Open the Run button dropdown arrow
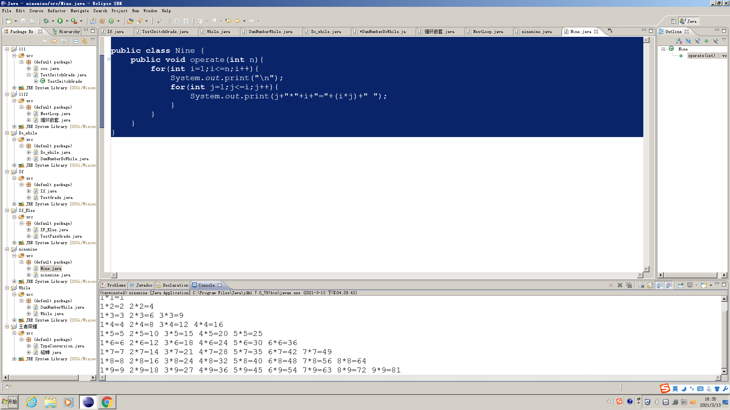730x410 pixels. click(x=67, y=21)
